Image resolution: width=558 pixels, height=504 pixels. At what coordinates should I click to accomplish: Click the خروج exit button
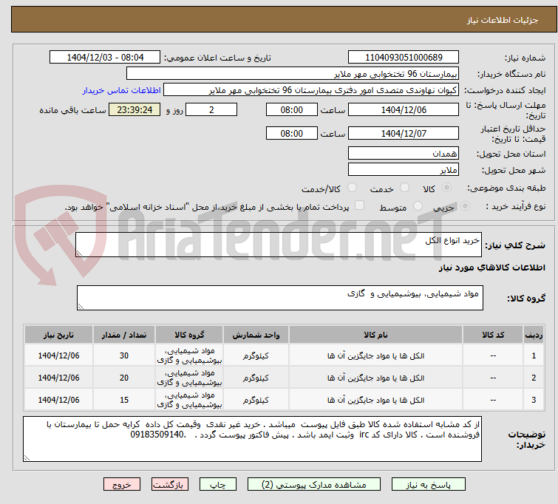122,485
